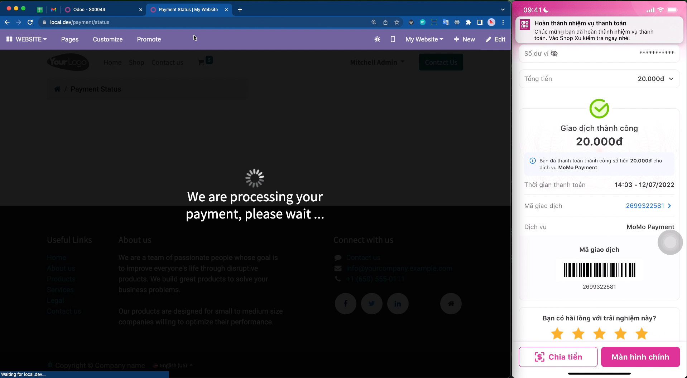
Task: Click the Gmail pinned tab
Action: click(54, 10)
